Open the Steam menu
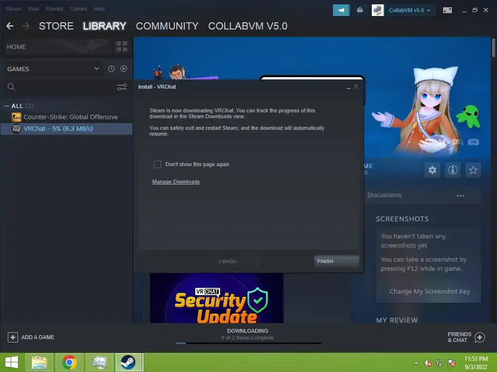497x372 pixels. [13, 9]
